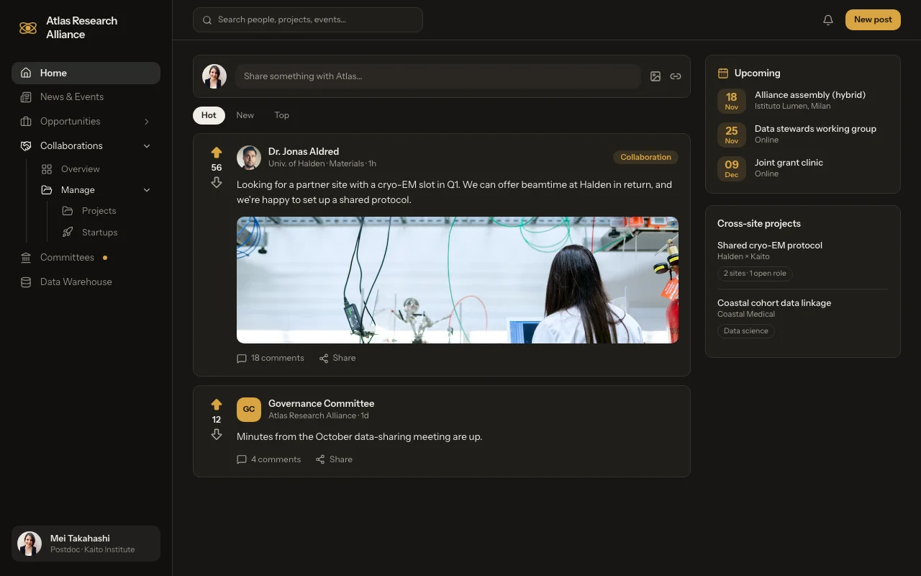
Task: Expand the Opportunities chevron
Action: (147, 122)
